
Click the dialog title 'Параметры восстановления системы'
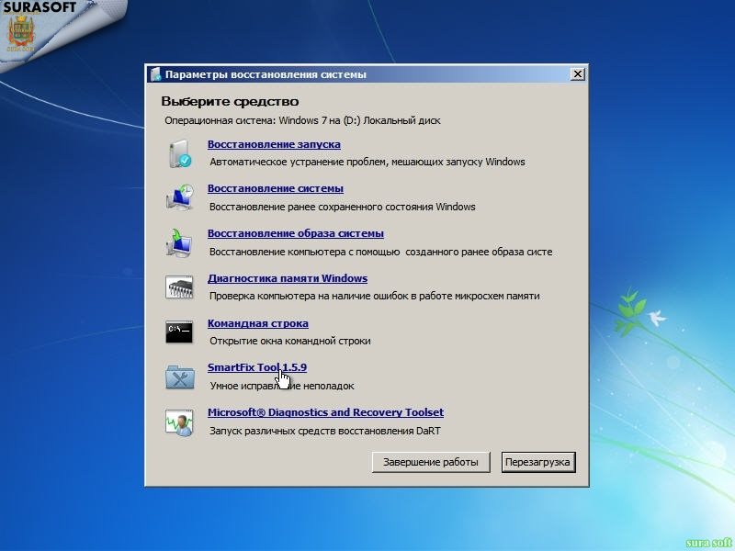click(266, 74)
